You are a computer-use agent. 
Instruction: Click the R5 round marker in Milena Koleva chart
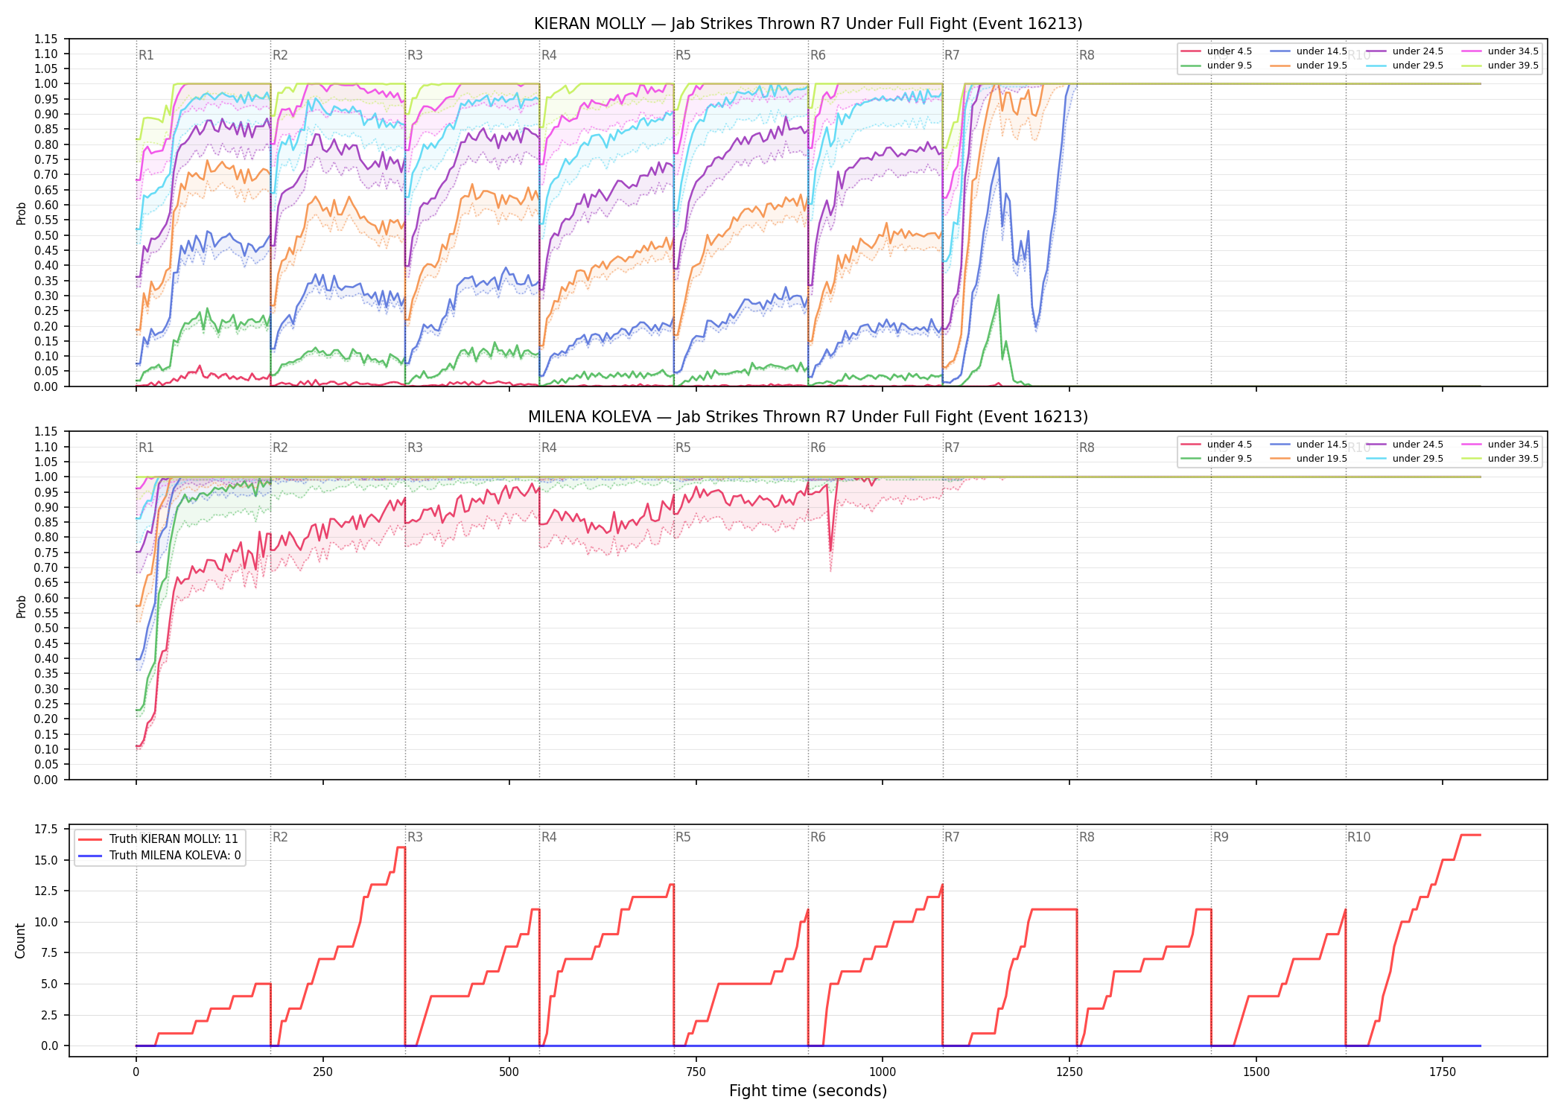683,448
